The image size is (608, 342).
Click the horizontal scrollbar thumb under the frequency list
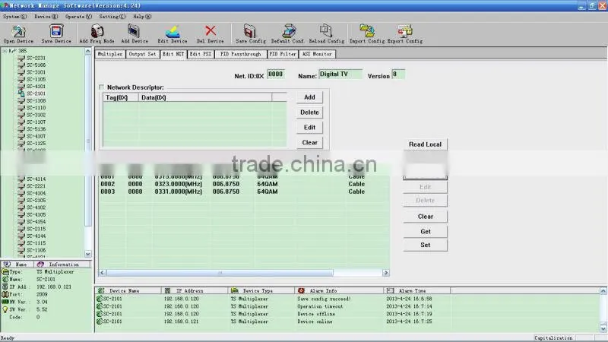tap(220, 273)
